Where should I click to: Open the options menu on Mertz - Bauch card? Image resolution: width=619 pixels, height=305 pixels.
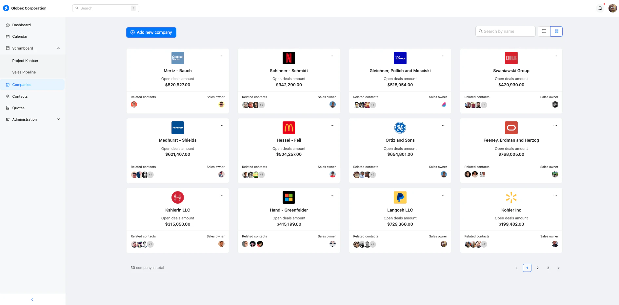click(222, 56)
